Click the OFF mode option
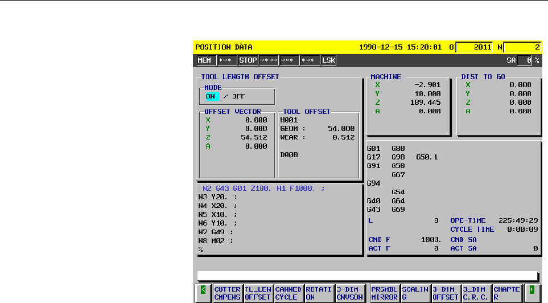548x303 pixels. tap(238, 96)
